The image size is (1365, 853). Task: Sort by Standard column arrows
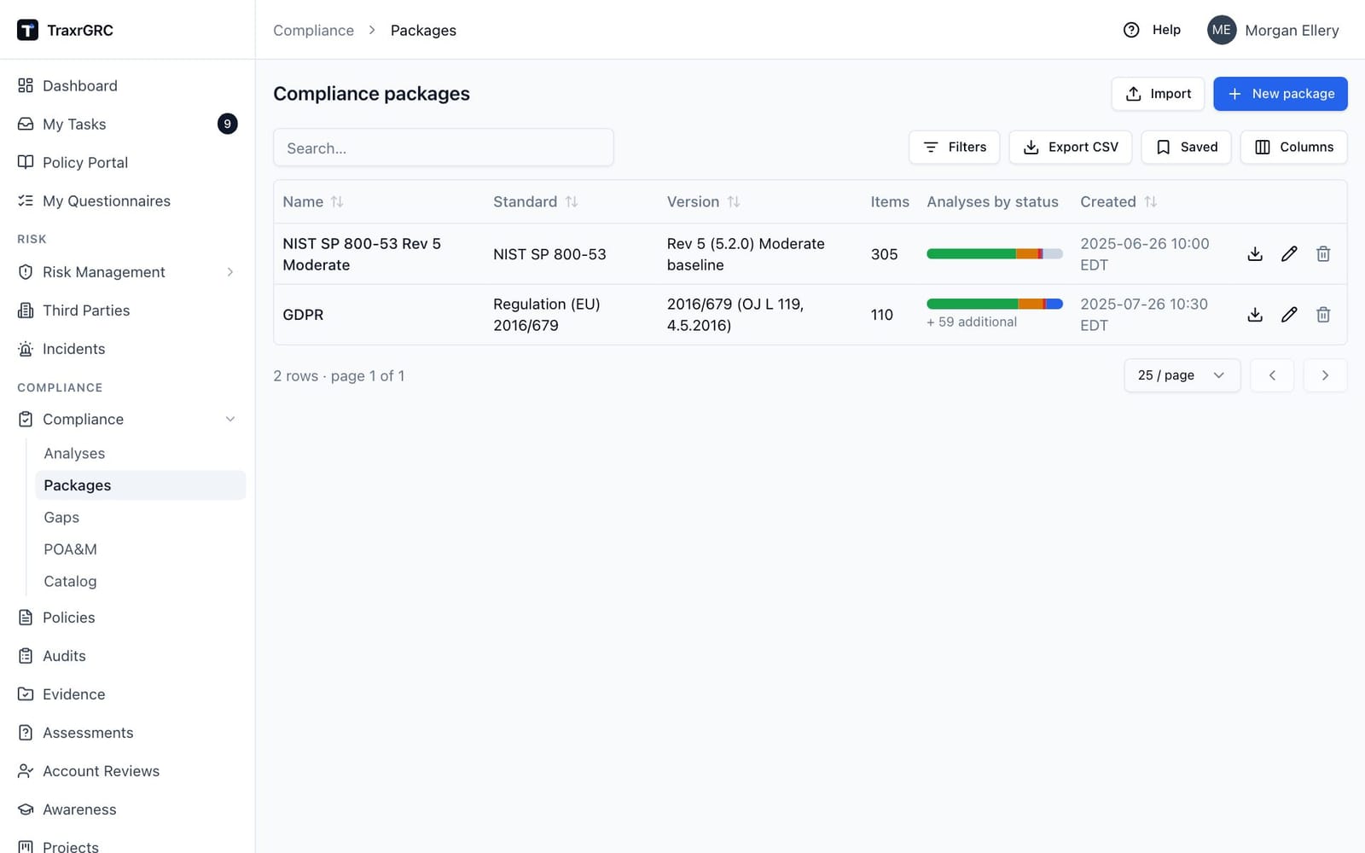[572, 202]
